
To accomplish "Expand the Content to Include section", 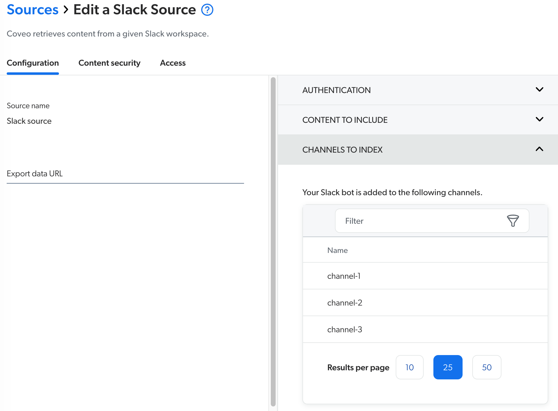I will (418, 120).
